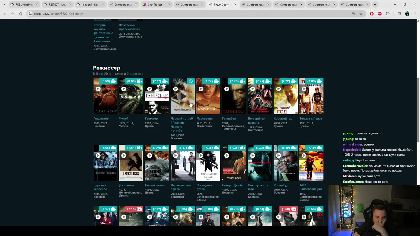Click the browser reload button
420x236 pixels.
point(20,14)
